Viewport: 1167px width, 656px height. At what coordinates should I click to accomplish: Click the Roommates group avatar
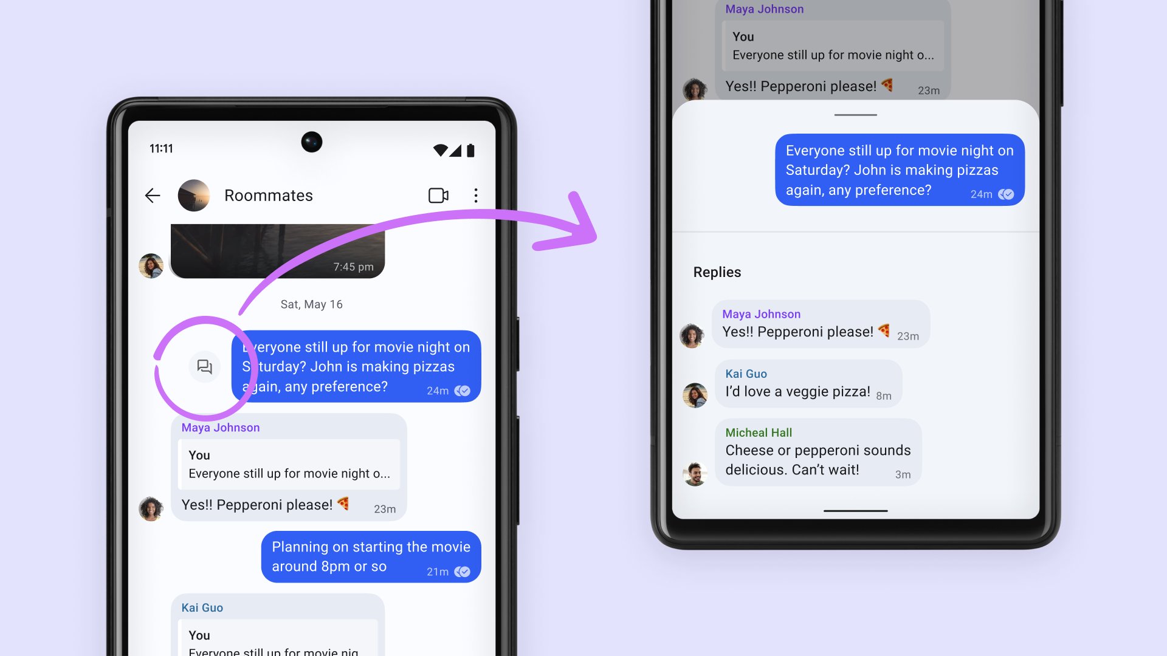coord(197,194)
